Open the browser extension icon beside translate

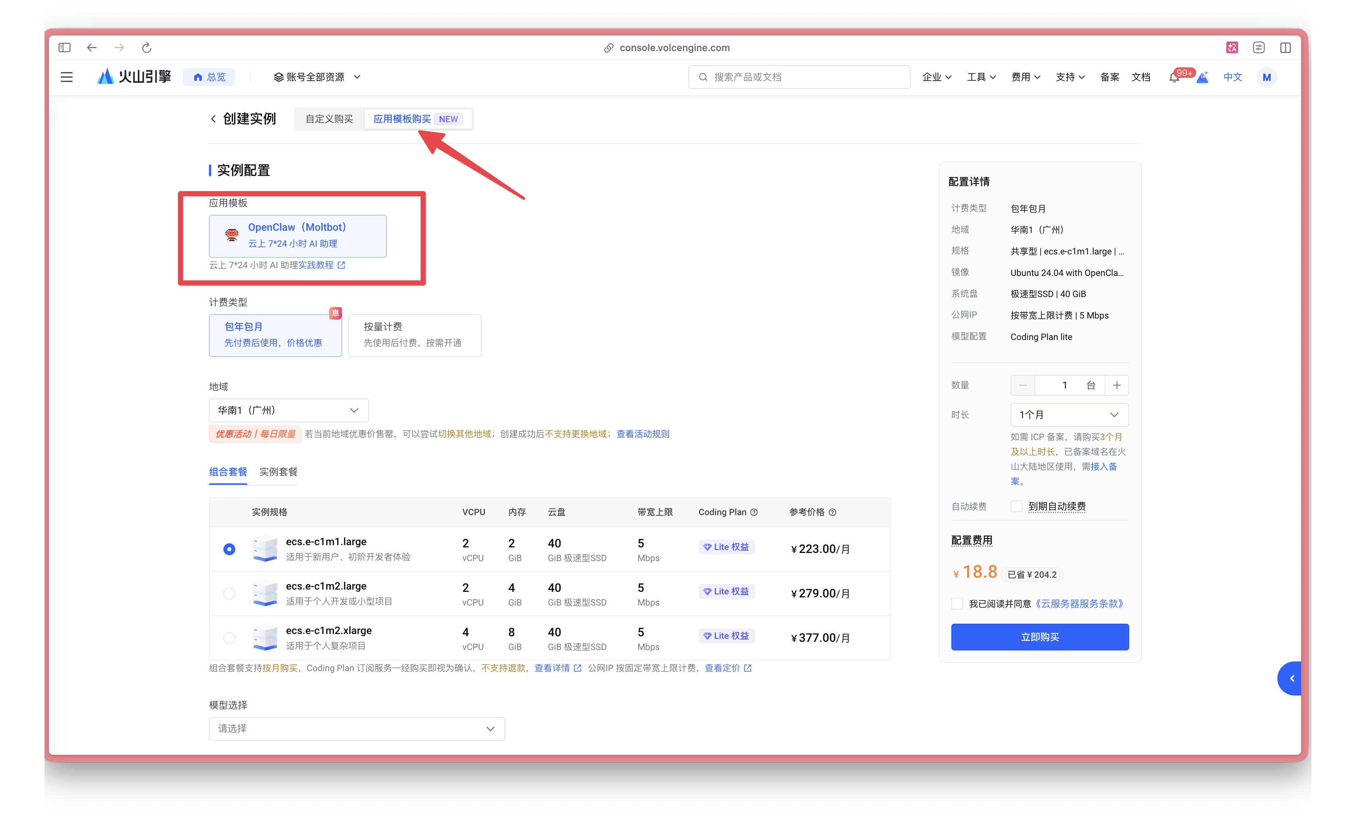click(1258, 48)
